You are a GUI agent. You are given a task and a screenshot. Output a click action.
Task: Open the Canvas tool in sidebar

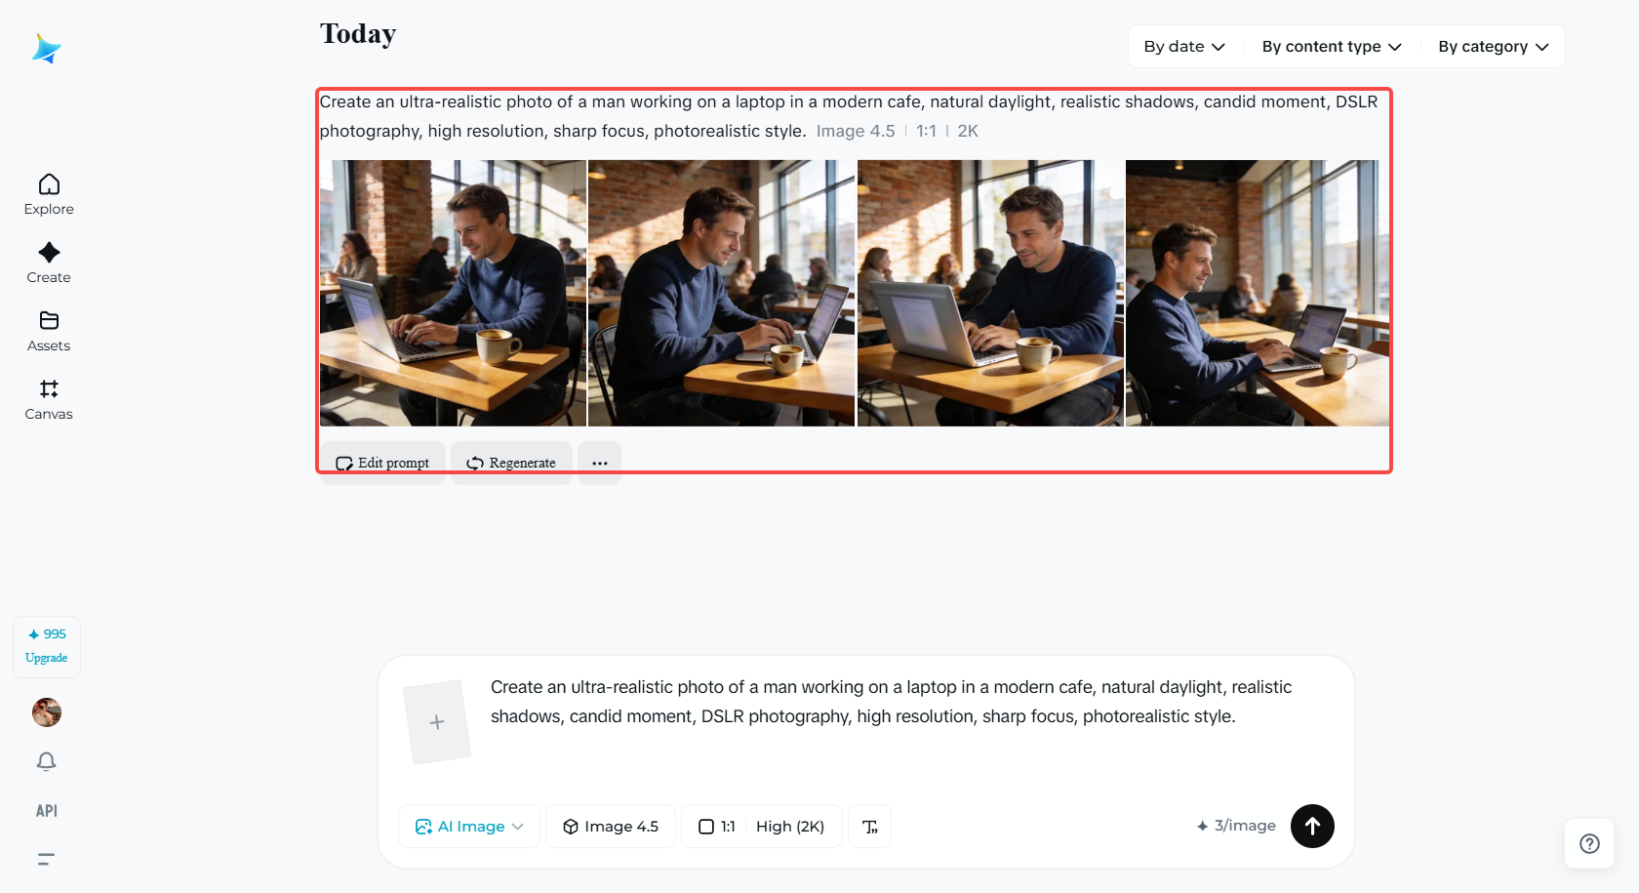click(49, 400)
